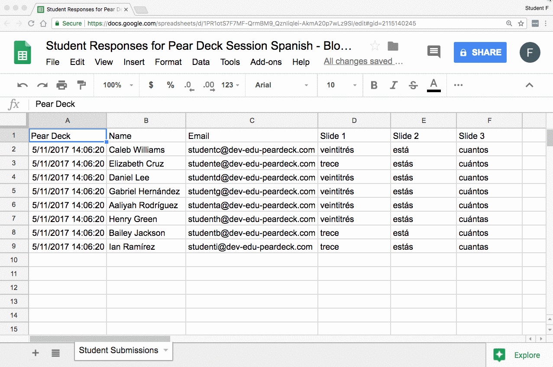Open a new Chrome tab

(141, 10)
